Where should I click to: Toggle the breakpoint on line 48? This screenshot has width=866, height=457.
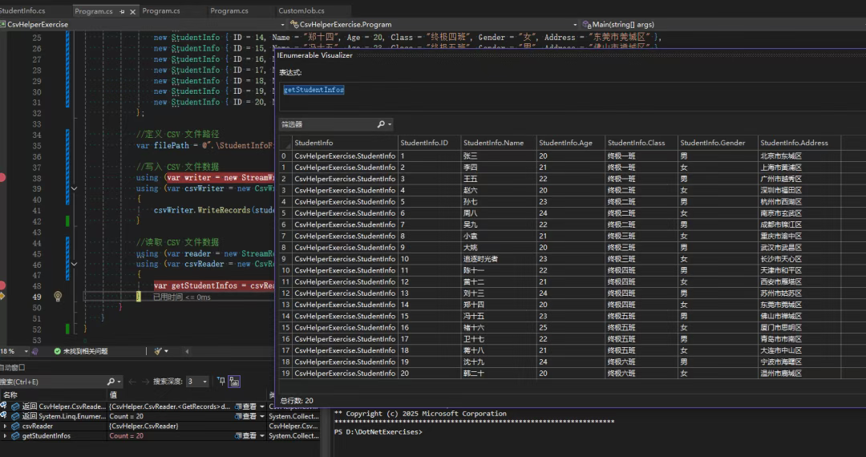[2, 285]
